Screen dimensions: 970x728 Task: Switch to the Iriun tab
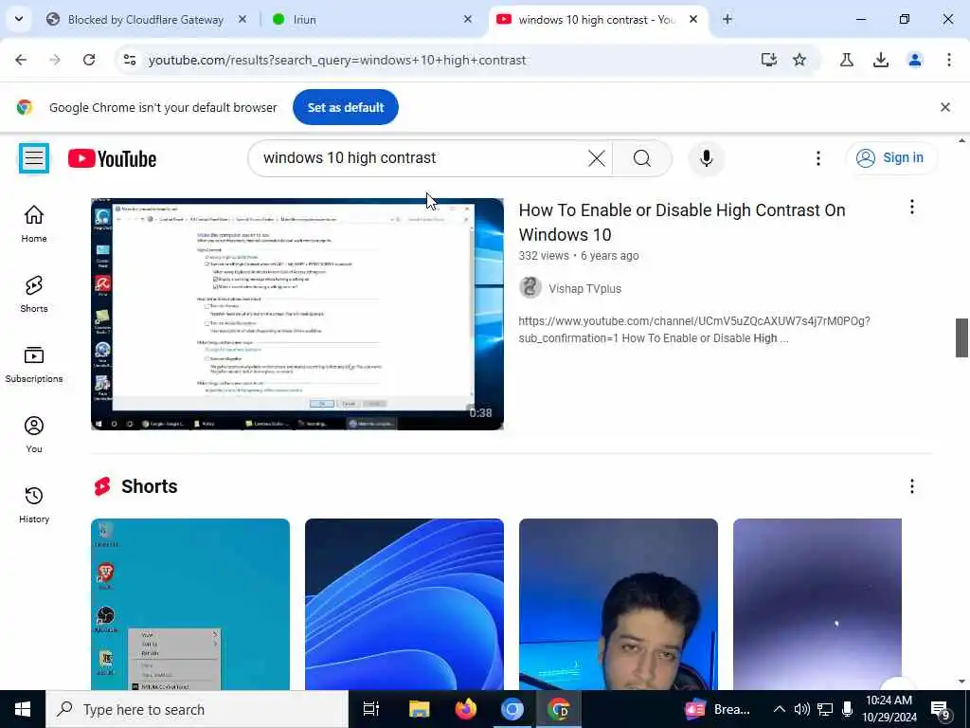pos(371,20)
